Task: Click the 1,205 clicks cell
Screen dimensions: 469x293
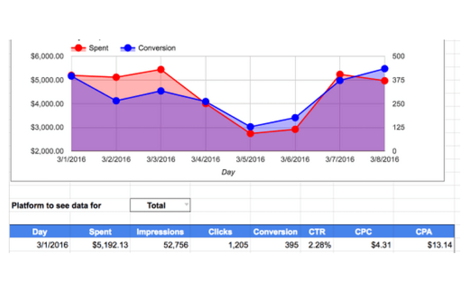Action: pos(220,245)
